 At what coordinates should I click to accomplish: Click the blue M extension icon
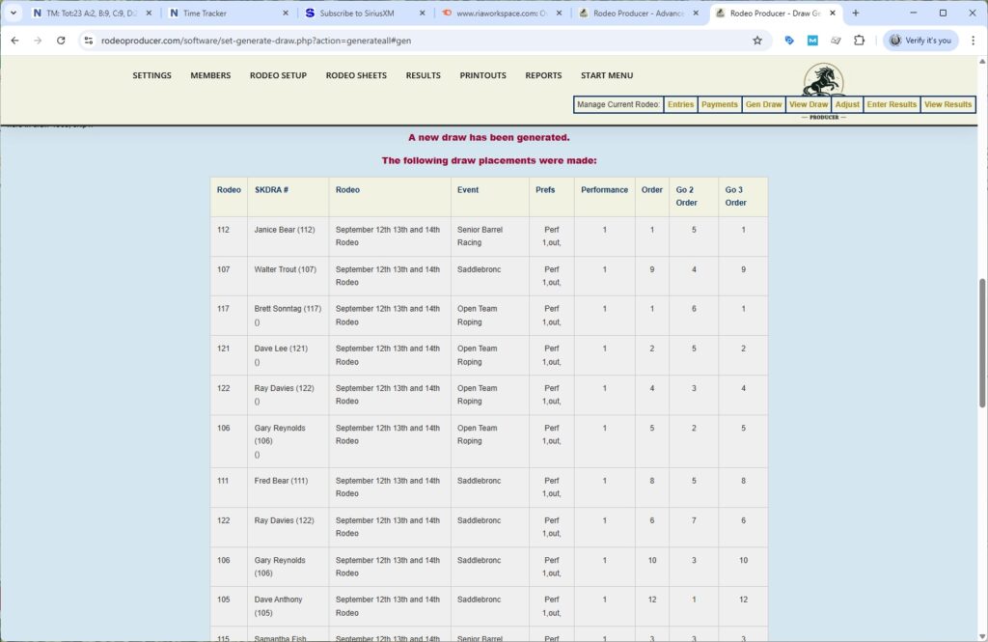[x=811, y=42]
